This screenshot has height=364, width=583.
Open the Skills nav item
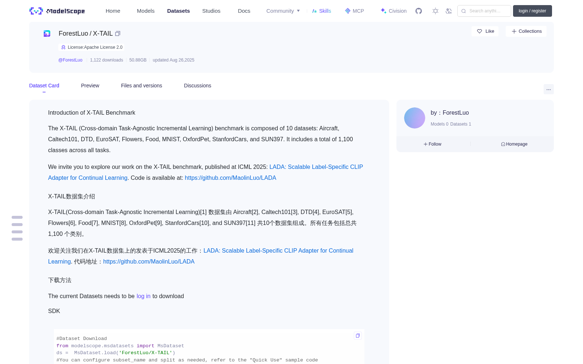[x=321, y=11]
